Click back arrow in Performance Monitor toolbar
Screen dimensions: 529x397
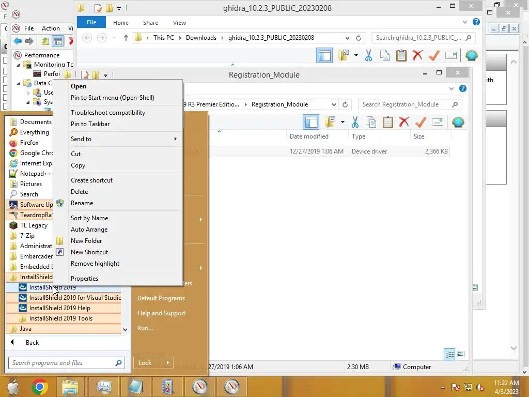17,41
